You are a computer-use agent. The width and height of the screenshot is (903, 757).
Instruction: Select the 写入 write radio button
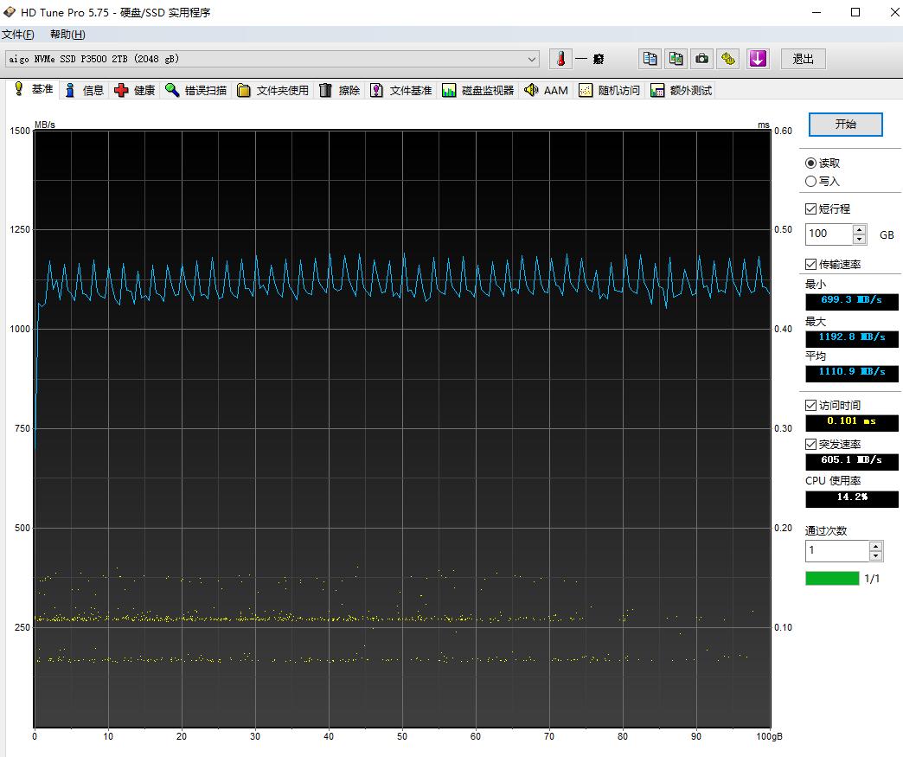click(810, 182)
